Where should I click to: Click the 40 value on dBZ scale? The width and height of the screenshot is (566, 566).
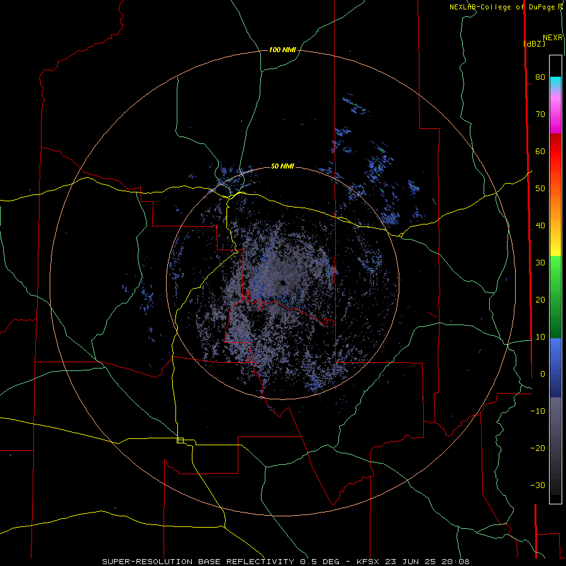click(540, 226)
